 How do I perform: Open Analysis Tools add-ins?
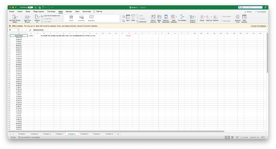(x=238, y=19)
